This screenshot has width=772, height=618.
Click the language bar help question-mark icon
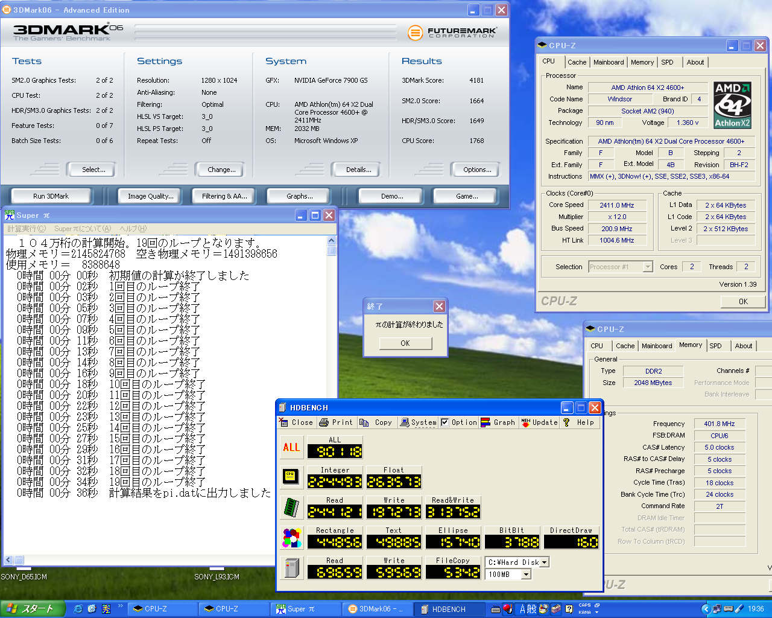[x=569, y=609]
